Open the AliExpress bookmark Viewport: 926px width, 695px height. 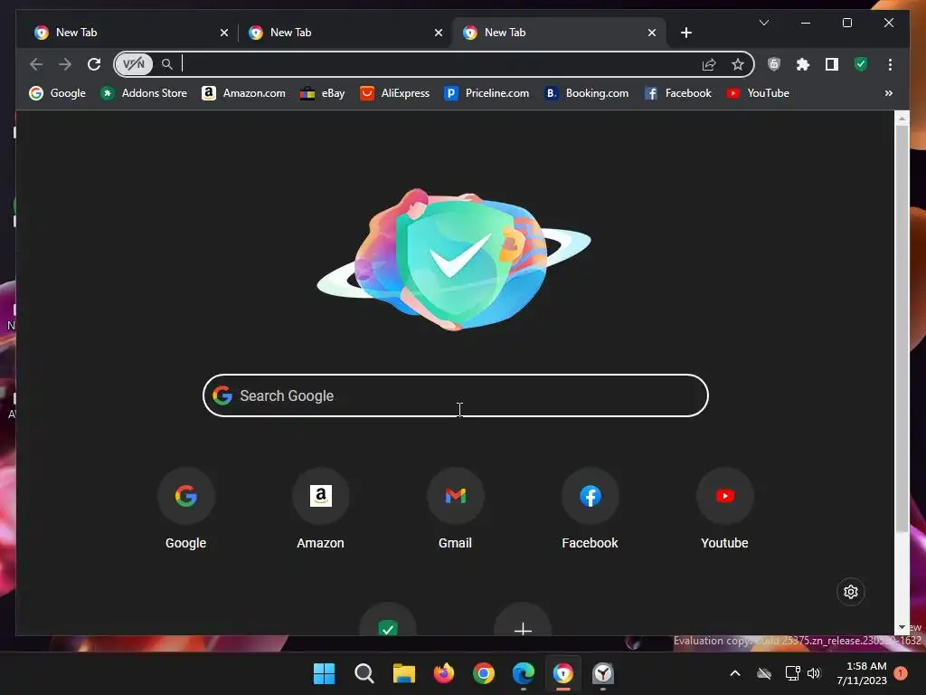[x=395, y=93]
